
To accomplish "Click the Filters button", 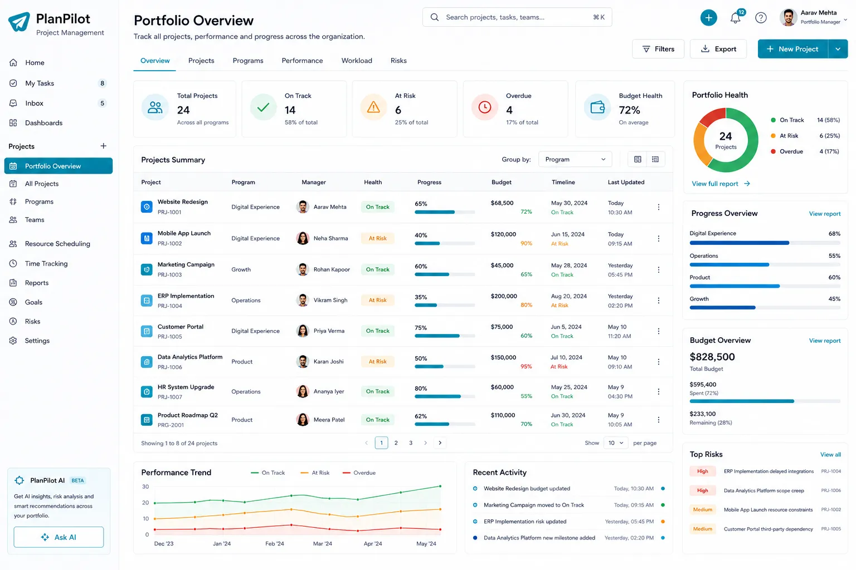I will coord(658,49).
